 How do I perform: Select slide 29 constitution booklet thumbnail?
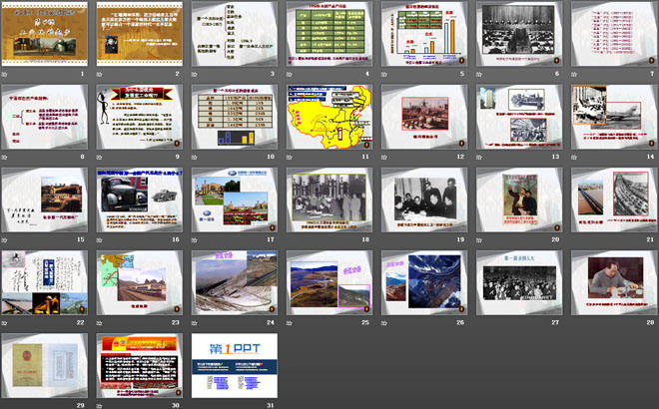click(x=45, y=365)
